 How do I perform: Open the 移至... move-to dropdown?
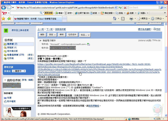pos(88,35)
